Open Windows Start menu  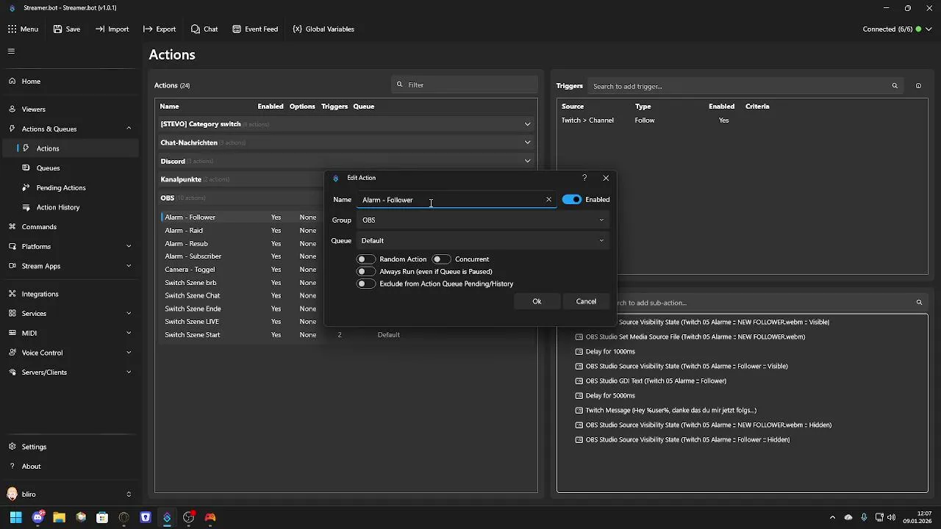coord(16,518)
